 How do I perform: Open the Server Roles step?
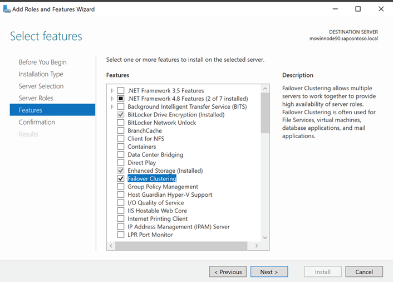36,98
